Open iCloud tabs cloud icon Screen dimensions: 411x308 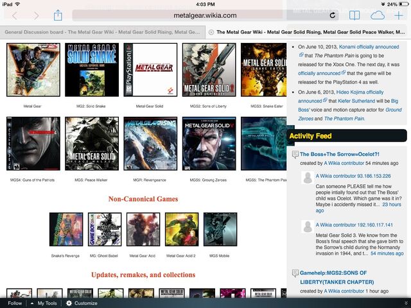[x=378, y=15]
